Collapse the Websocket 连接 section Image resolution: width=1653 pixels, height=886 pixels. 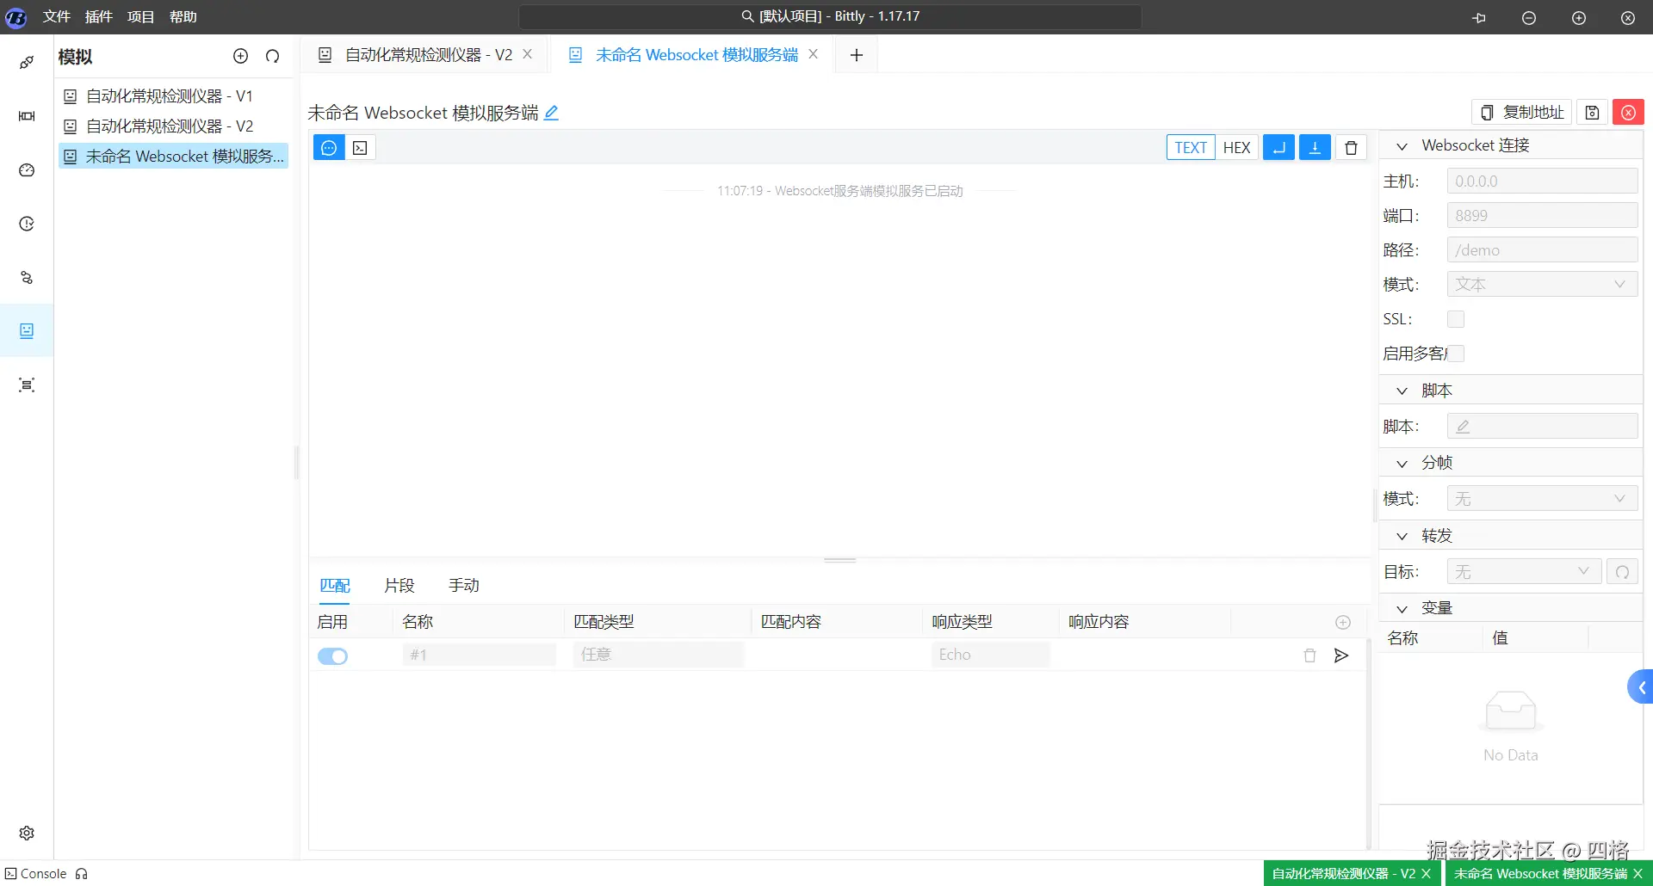1402,146
